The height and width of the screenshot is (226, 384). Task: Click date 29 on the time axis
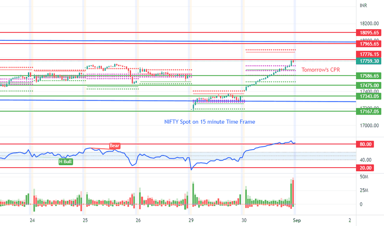tap(191, 220)
